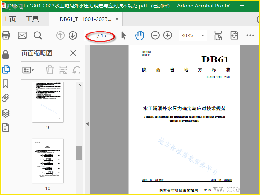
Task: Click the Print icon in toolbar
Action: click(6, 35)
